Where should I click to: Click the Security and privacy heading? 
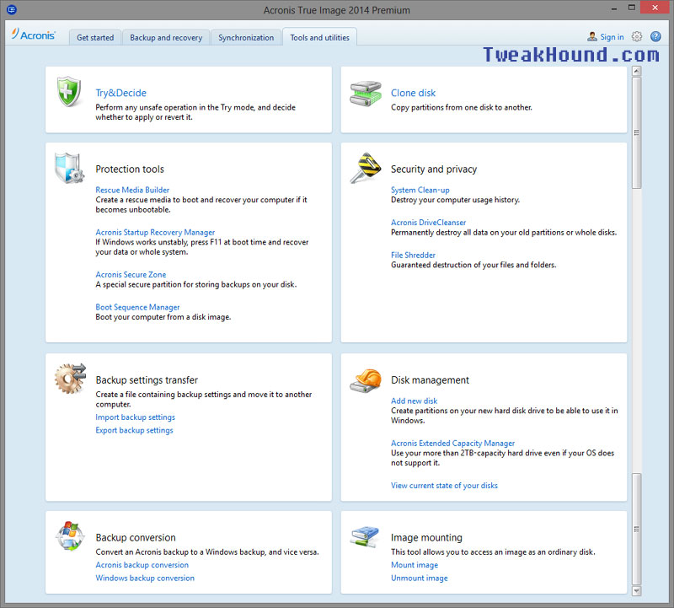(x=434, y=169)
